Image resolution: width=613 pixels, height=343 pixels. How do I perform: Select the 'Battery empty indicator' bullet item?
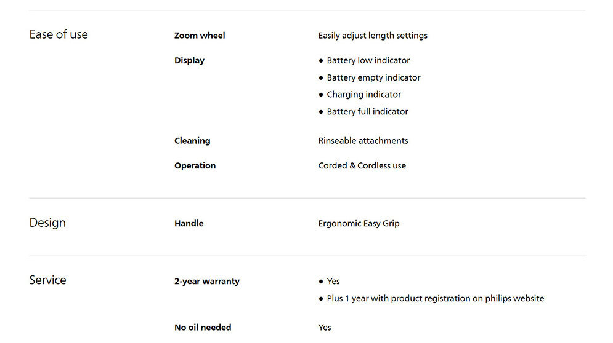(373, 77)
